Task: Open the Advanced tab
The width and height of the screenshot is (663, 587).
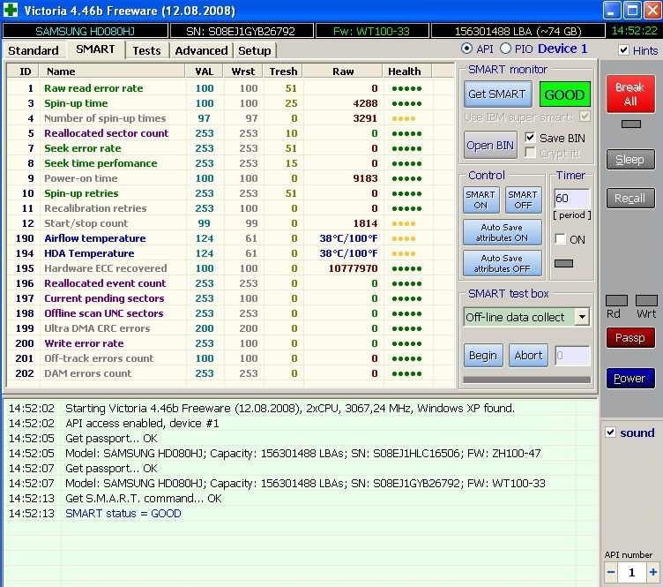Action: (201, 50)
